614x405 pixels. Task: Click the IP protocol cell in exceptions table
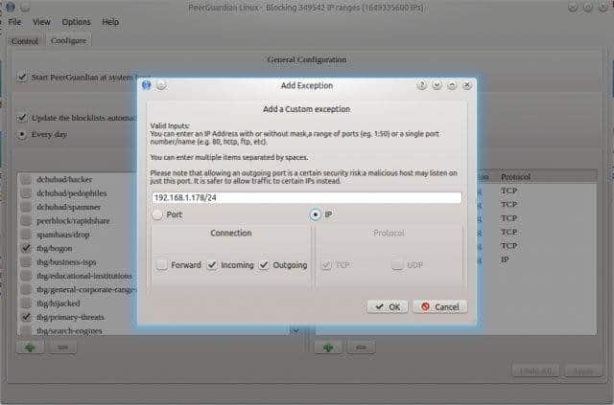(x=505, y=259)
